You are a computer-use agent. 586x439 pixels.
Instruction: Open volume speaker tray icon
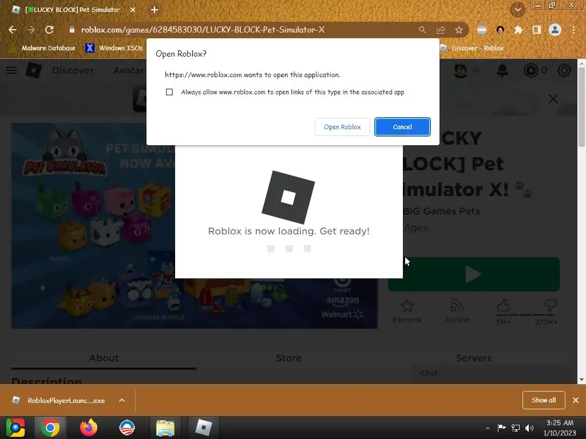[x=529, y=428]
